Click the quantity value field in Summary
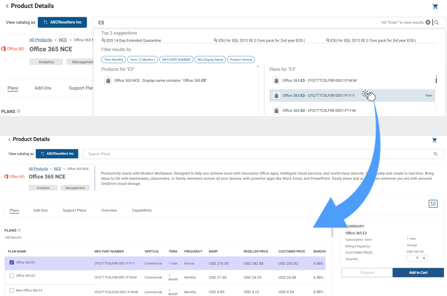This screenshot has width=447, height=296. point(417,258)
